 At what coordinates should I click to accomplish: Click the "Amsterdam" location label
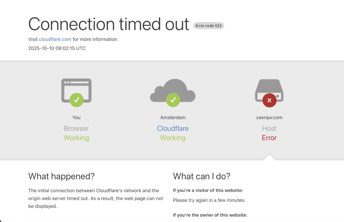(173, 117)
